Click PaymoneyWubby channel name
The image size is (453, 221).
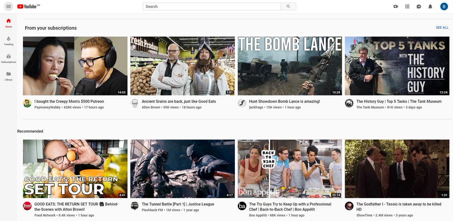48,107
